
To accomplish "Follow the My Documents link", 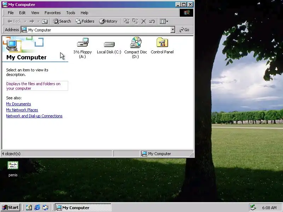I will click(18, 104).
